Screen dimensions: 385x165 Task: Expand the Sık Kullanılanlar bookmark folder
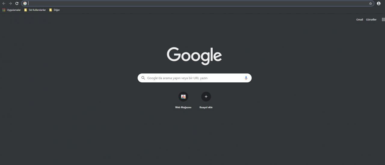pos(35,10)
